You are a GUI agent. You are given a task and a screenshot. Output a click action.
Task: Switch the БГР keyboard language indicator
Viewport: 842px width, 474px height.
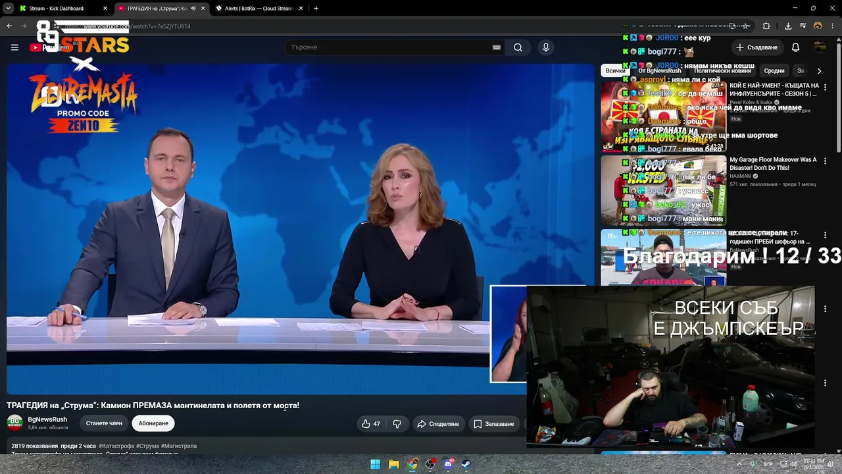768,464
